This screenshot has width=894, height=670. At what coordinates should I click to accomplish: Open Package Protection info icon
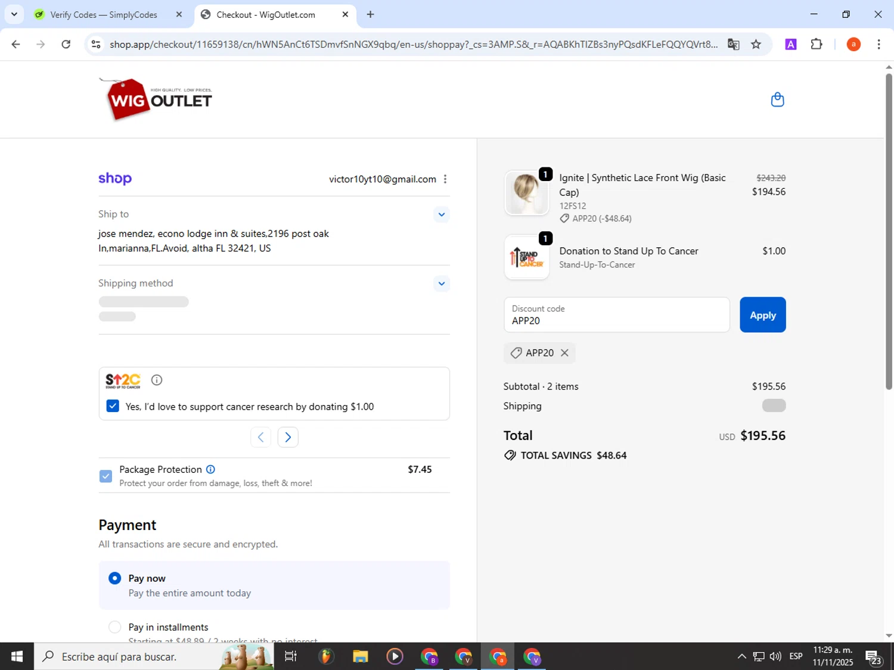[x=210, y=469]
